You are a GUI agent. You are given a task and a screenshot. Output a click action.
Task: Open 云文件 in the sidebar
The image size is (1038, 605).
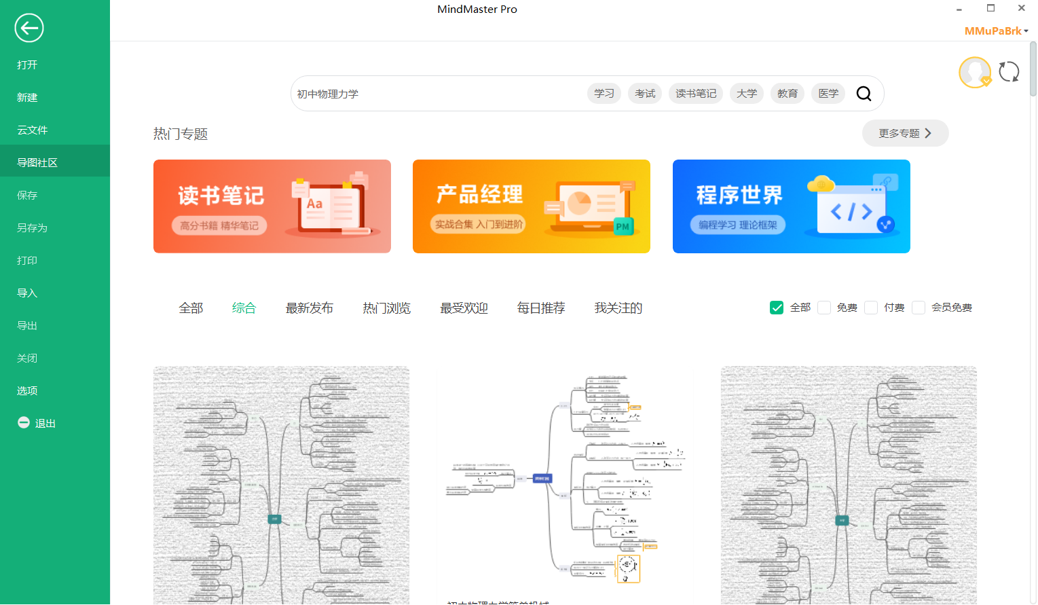[x=55, y=130]
